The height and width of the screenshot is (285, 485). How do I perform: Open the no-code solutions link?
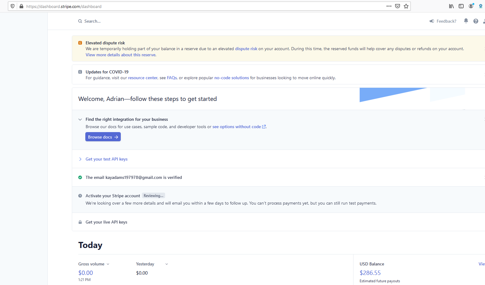(x=231, y=78)
